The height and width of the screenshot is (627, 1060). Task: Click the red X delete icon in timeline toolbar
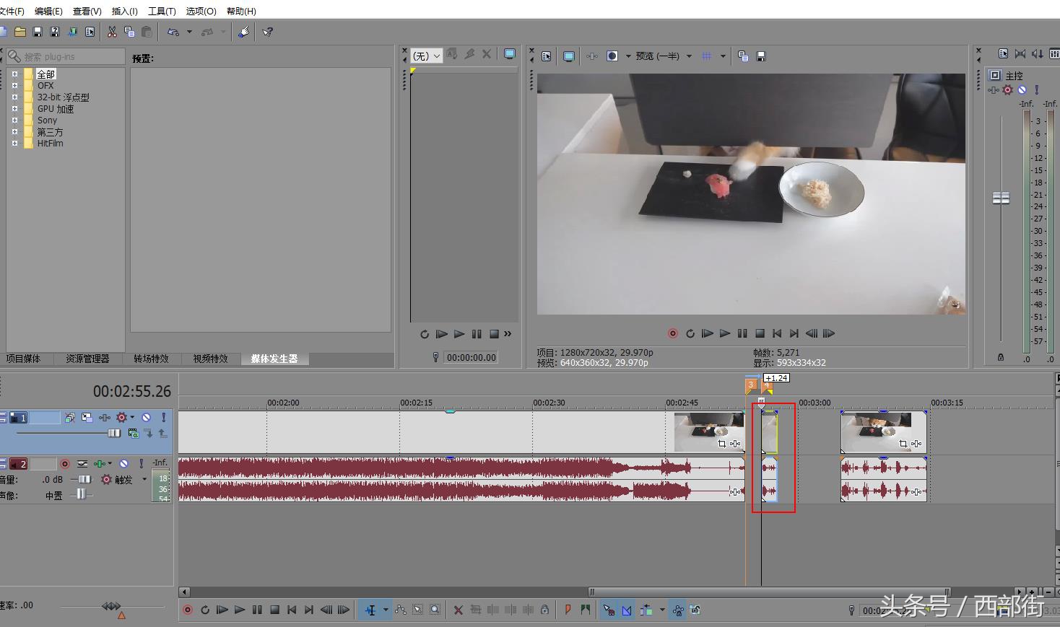(458, 610)
